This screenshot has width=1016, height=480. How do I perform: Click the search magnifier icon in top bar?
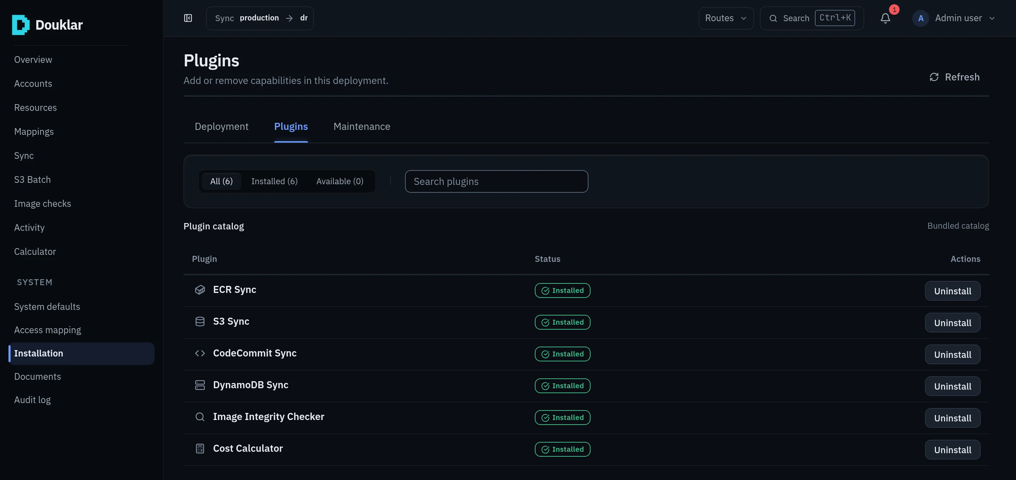point(773,18)
